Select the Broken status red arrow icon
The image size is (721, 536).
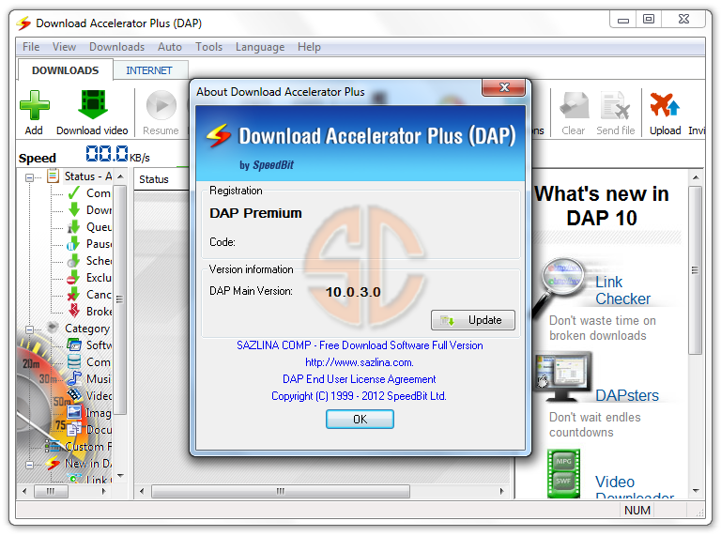73,312
